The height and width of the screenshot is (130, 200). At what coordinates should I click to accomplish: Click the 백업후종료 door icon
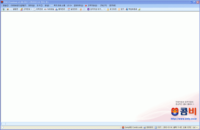(x=127, y=9)
